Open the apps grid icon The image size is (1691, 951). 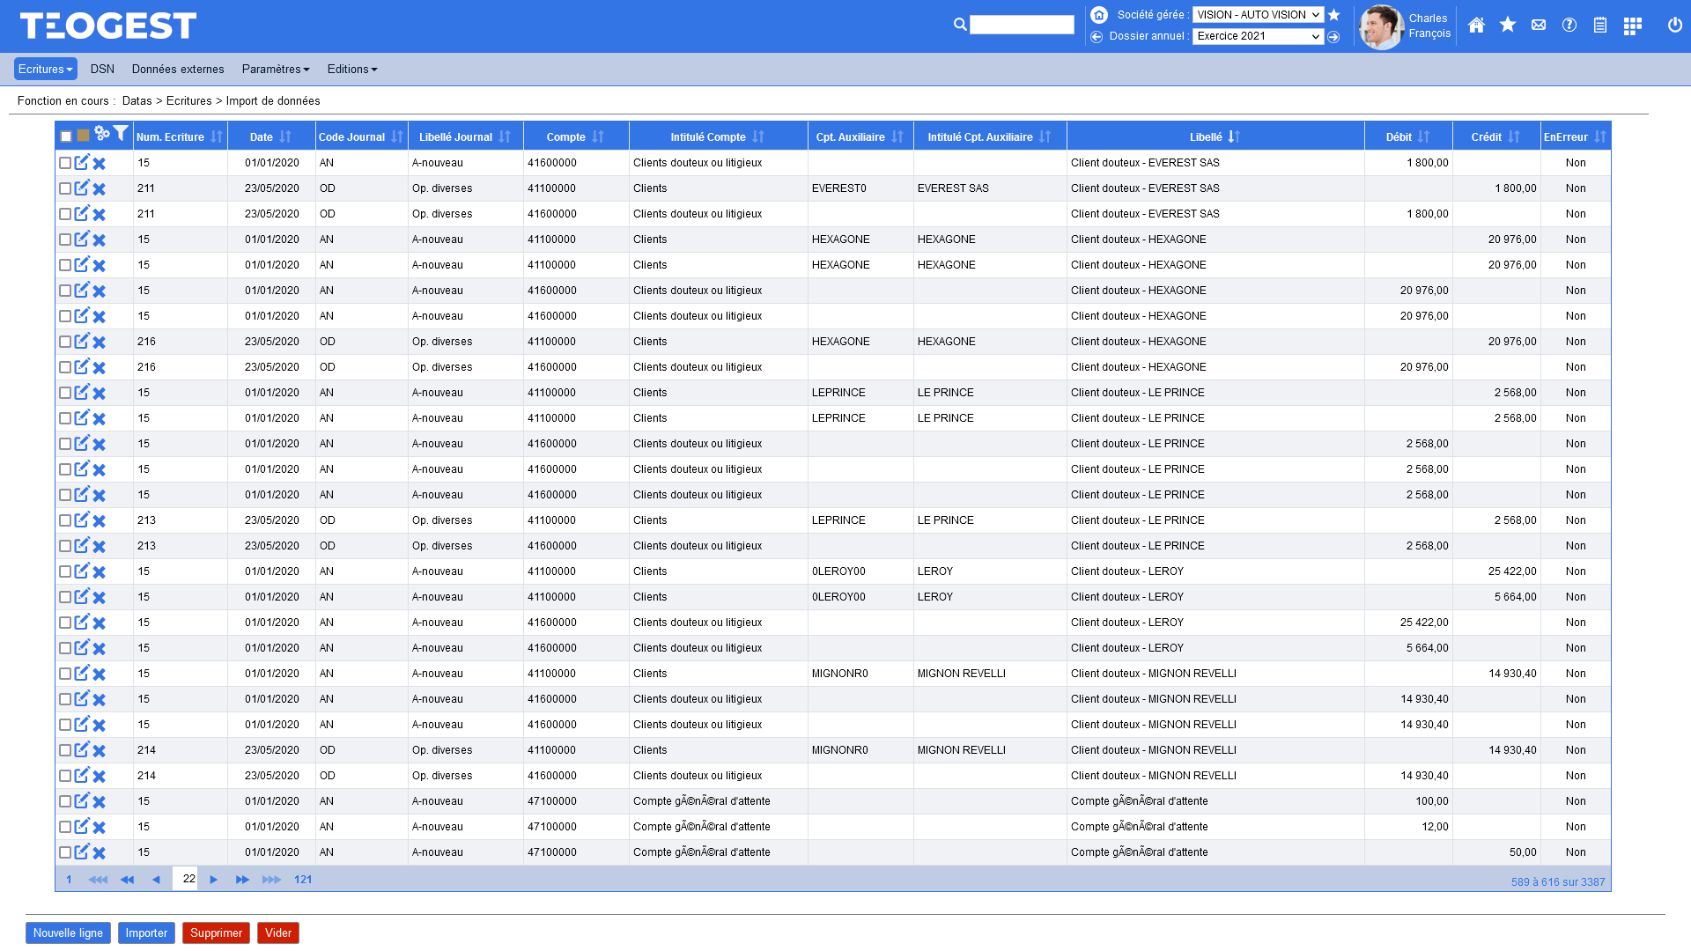point(1632,26)
